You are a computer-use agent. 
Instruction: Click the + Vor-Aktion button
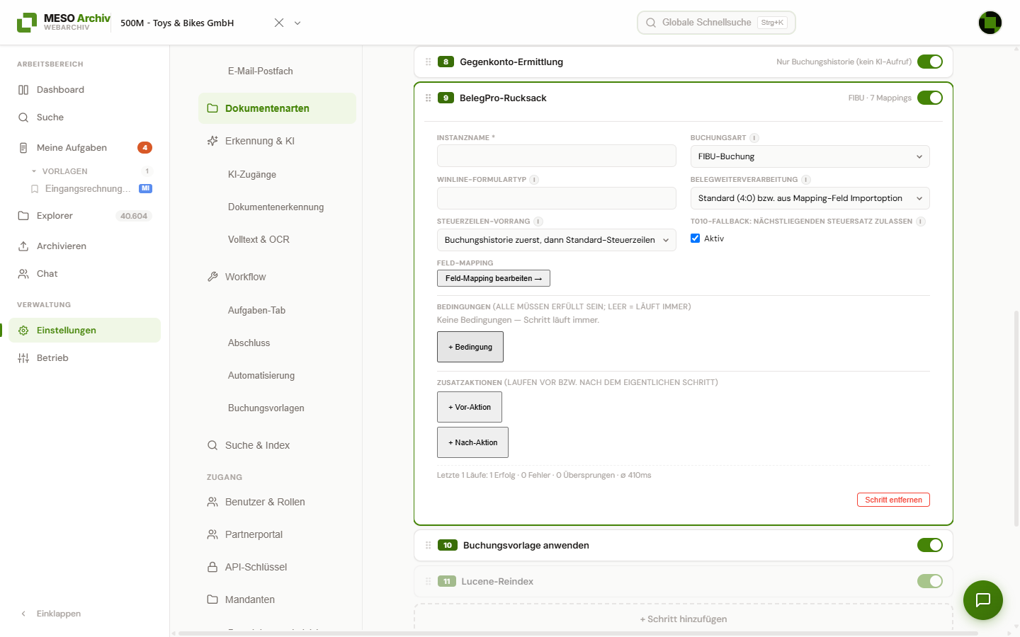[470, 407]
